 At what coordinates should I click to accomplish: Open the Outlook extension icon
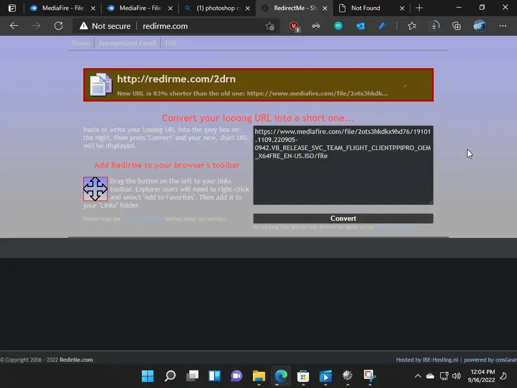tap(360, 26)
